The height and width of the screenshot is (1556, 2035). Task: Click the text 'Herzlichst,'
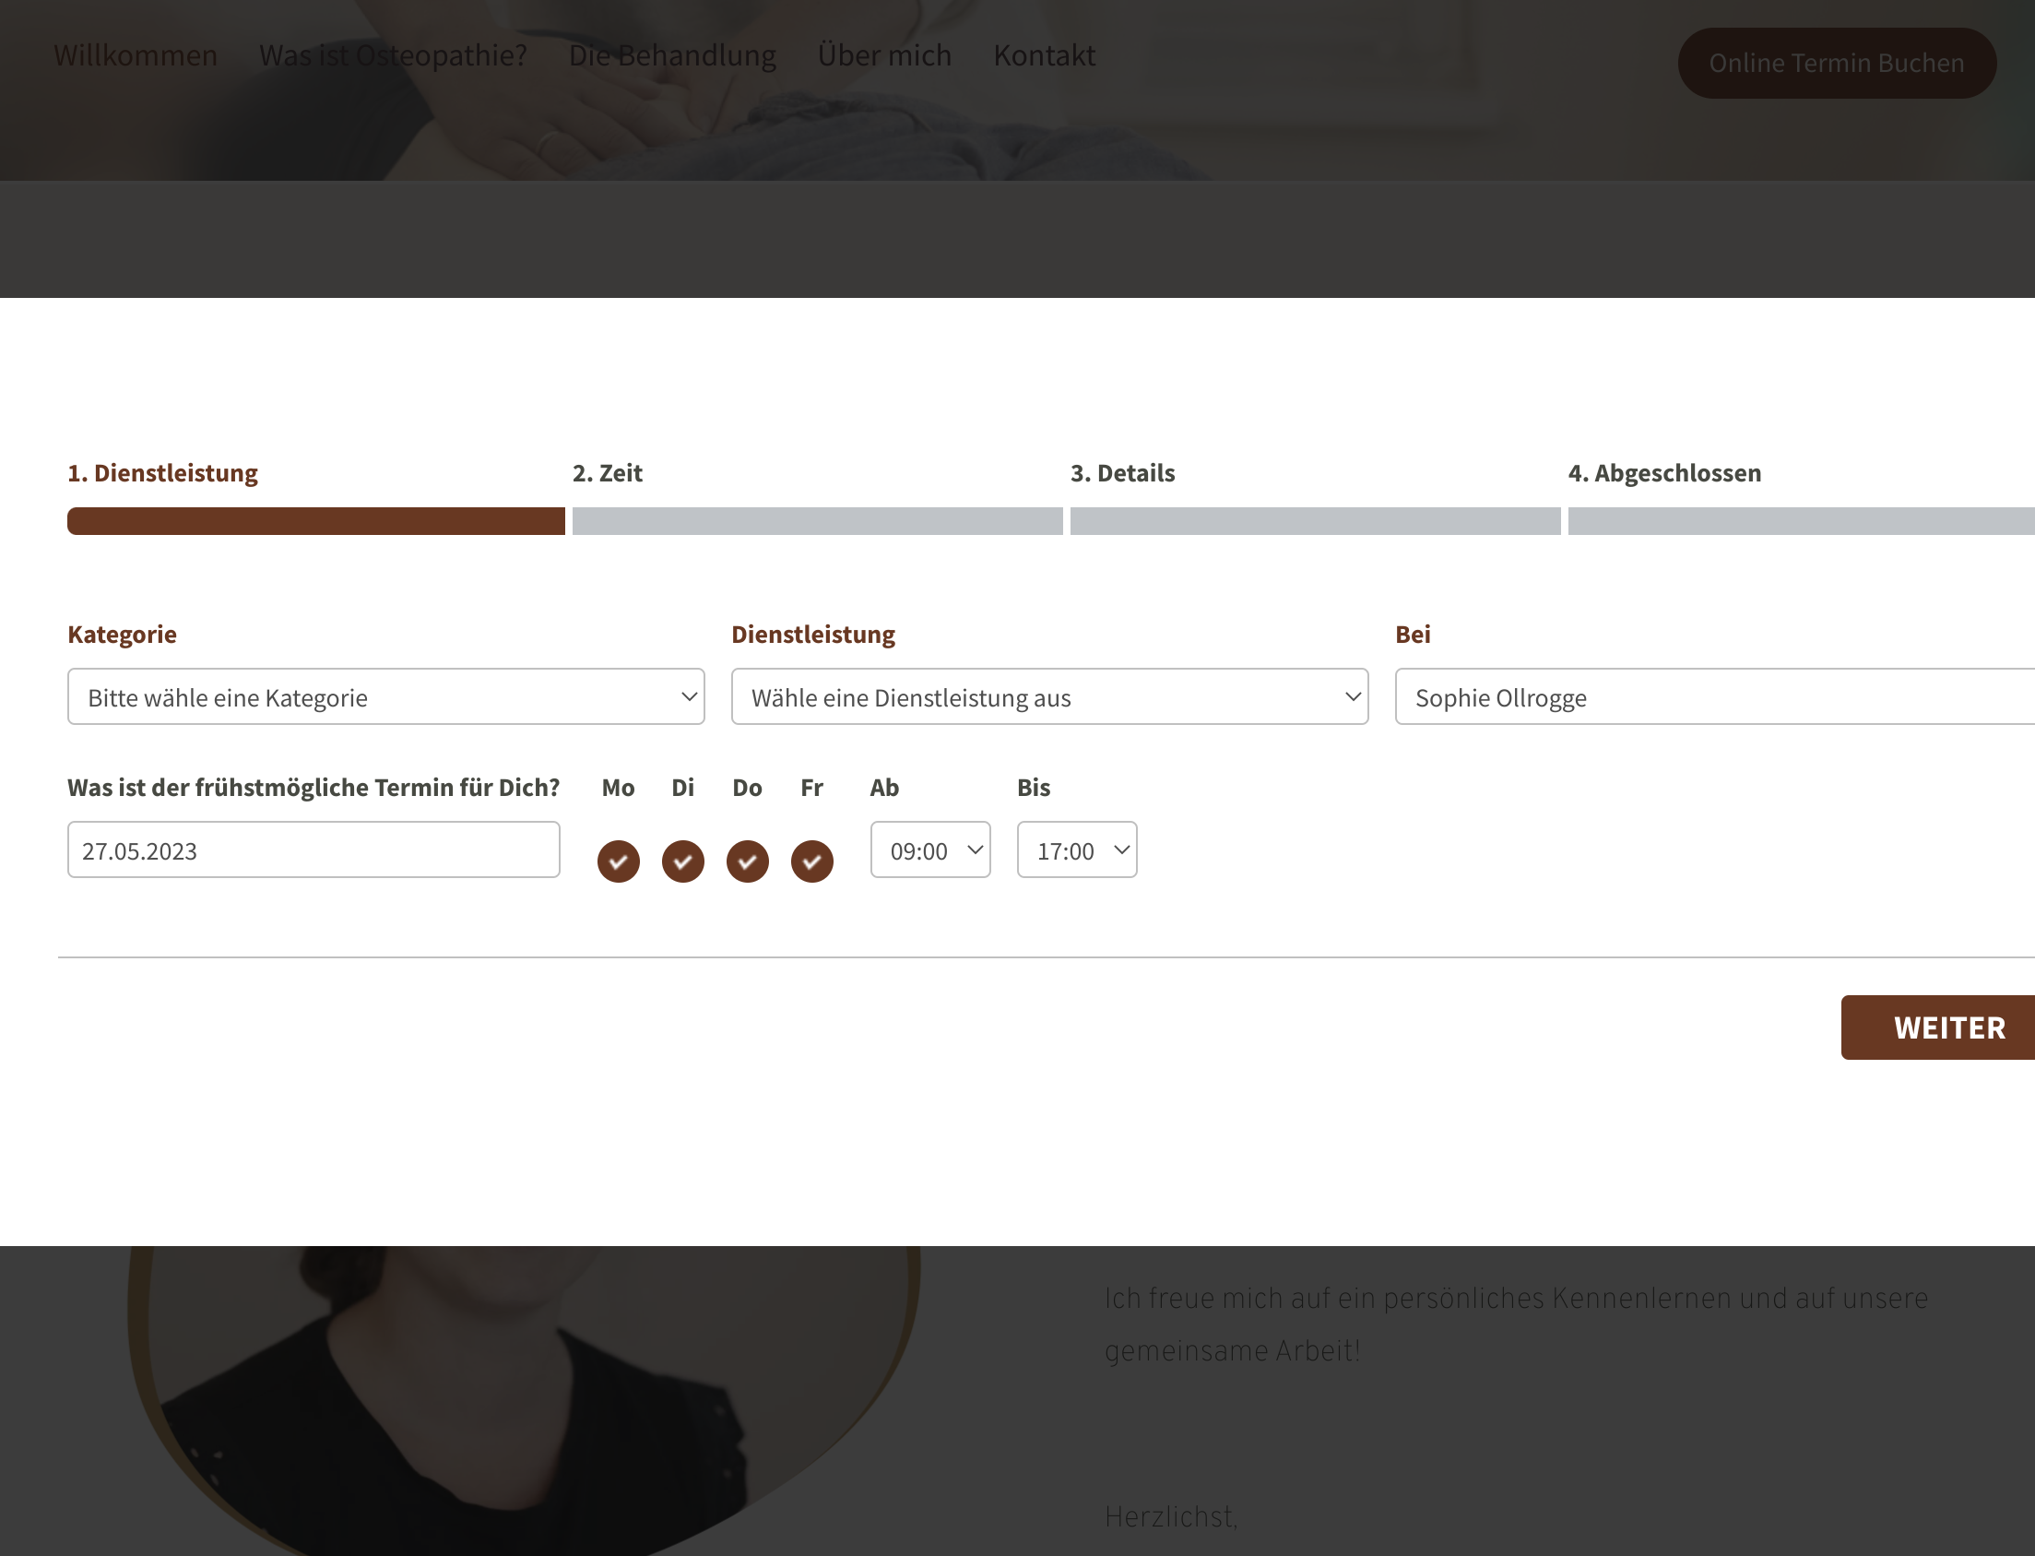[1171, 1516]
